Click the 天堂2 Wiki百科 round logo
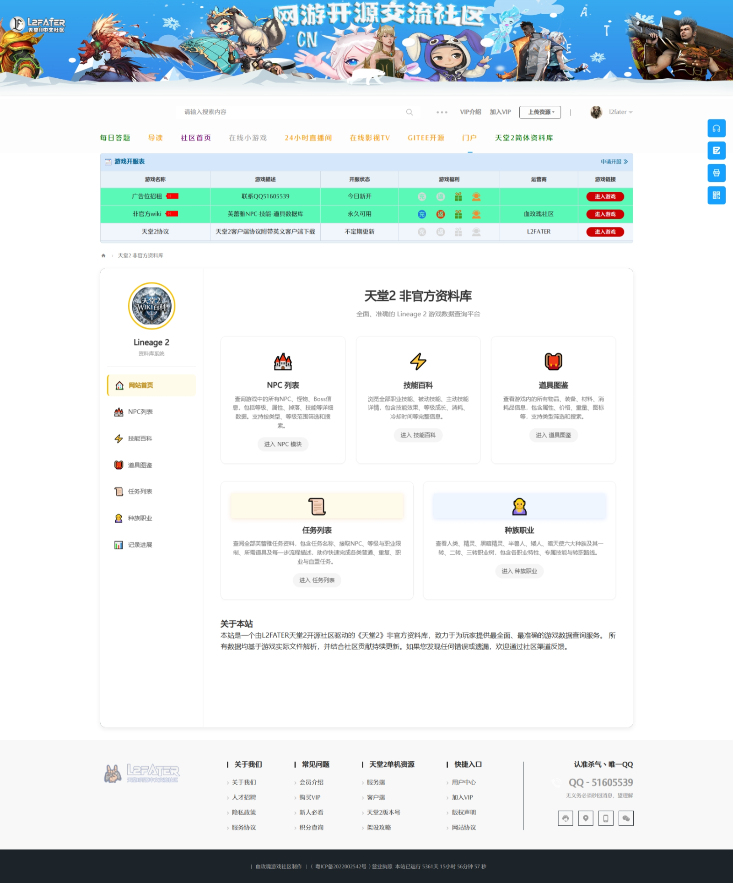 pyautogui.click(x=151, y=306)
